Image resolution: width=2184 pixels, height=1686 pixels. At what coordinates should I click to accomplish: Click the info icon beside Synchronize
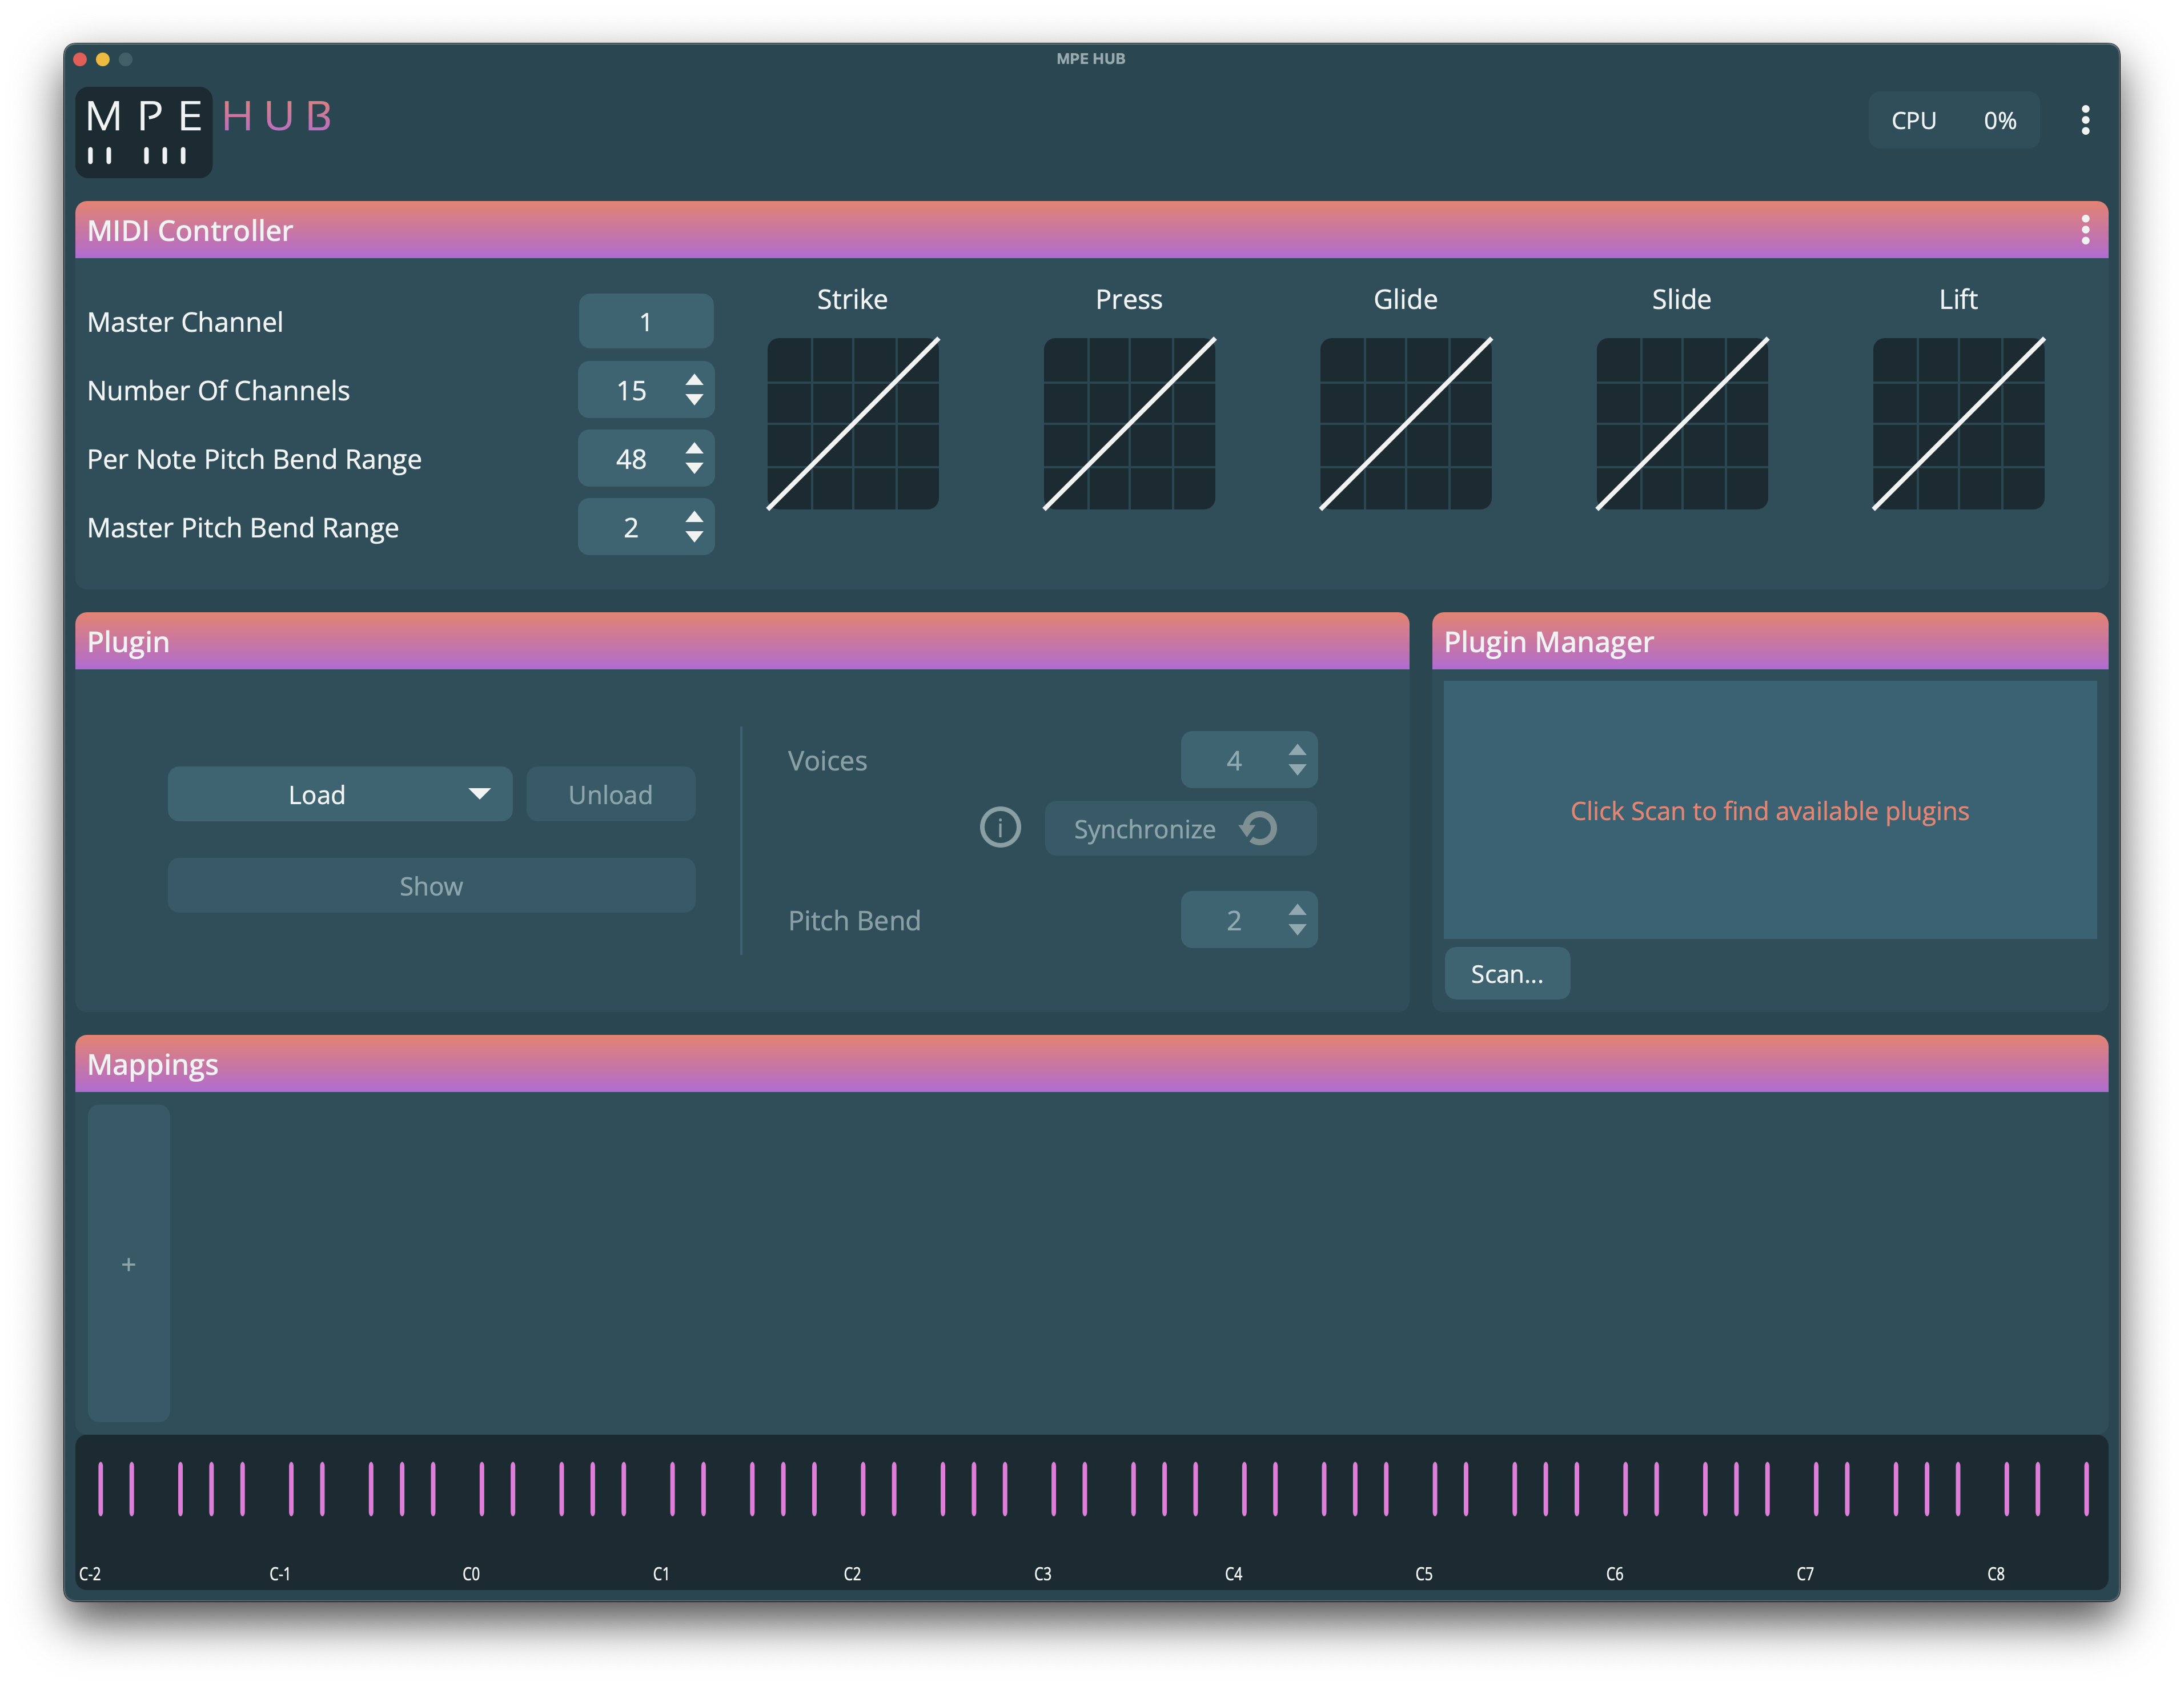1000,828
